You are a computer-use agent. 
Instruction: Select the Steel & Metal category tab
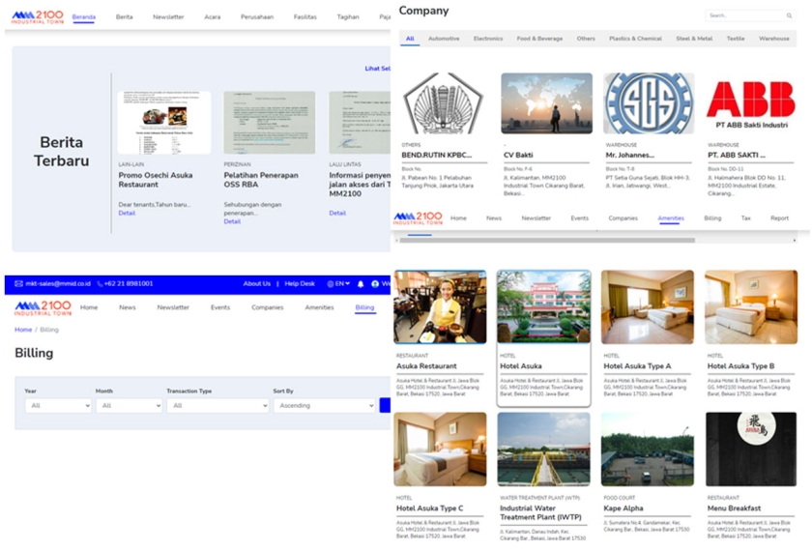point(694,39)
